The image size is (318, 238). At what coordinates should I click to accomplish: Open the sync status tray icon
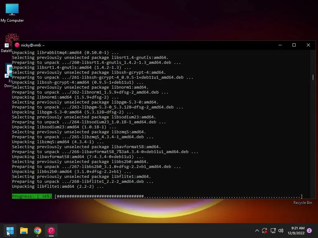[x=265, y=231]
